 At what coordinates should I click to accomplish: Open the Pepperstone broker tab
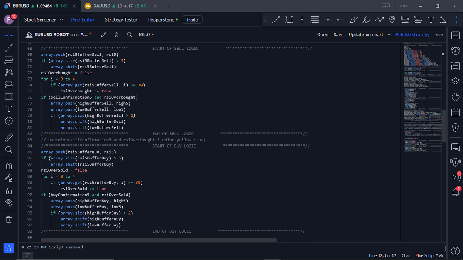pyautogui.click(x=163, y=20)
